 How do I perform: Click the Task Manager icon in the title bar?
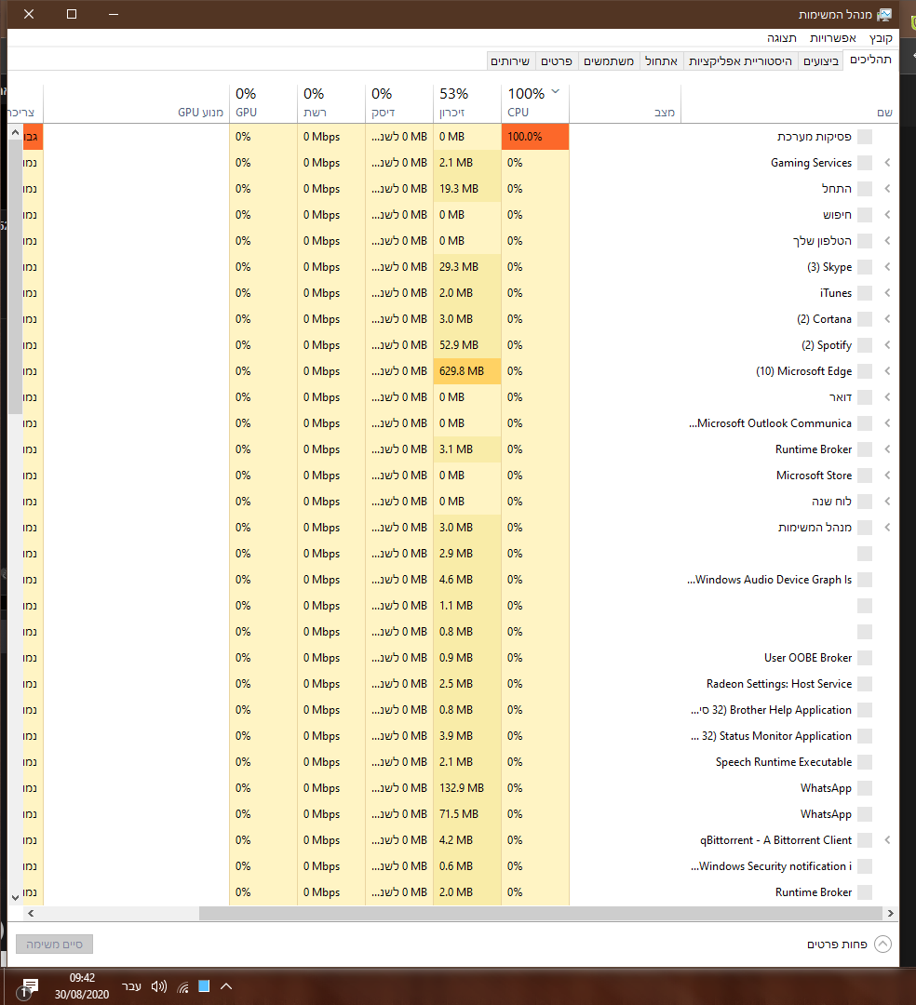(x=885, y=15)
